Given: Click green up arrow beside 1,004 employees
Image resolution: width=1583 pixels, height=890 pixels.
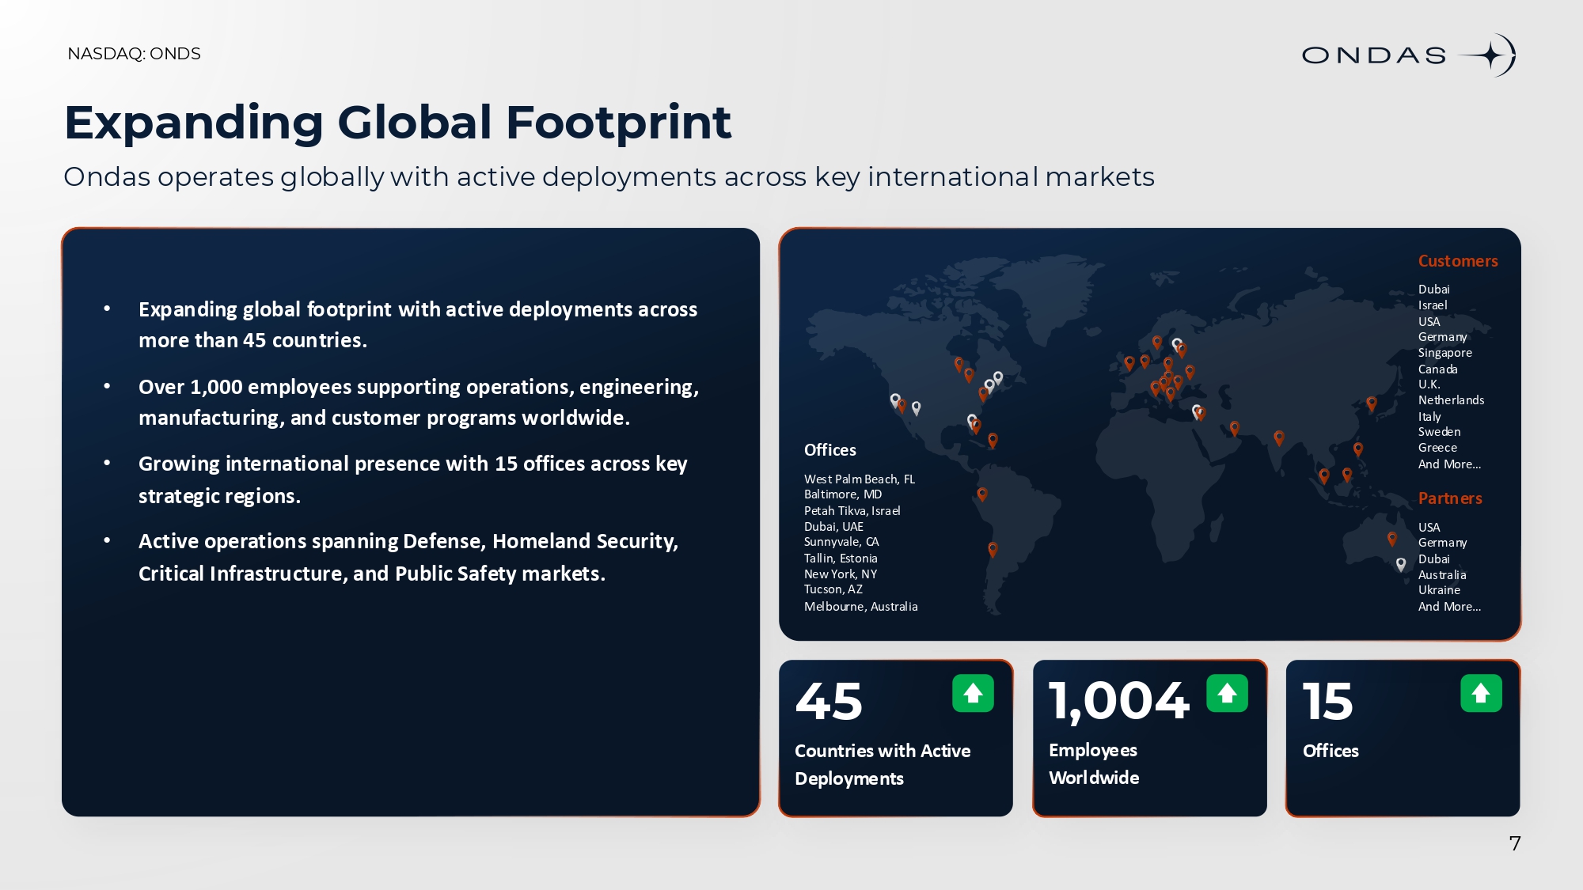Looking at the screenshot, I should point(1227,694).
